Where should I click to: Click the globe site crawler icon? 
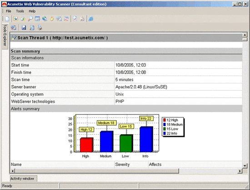45,19
